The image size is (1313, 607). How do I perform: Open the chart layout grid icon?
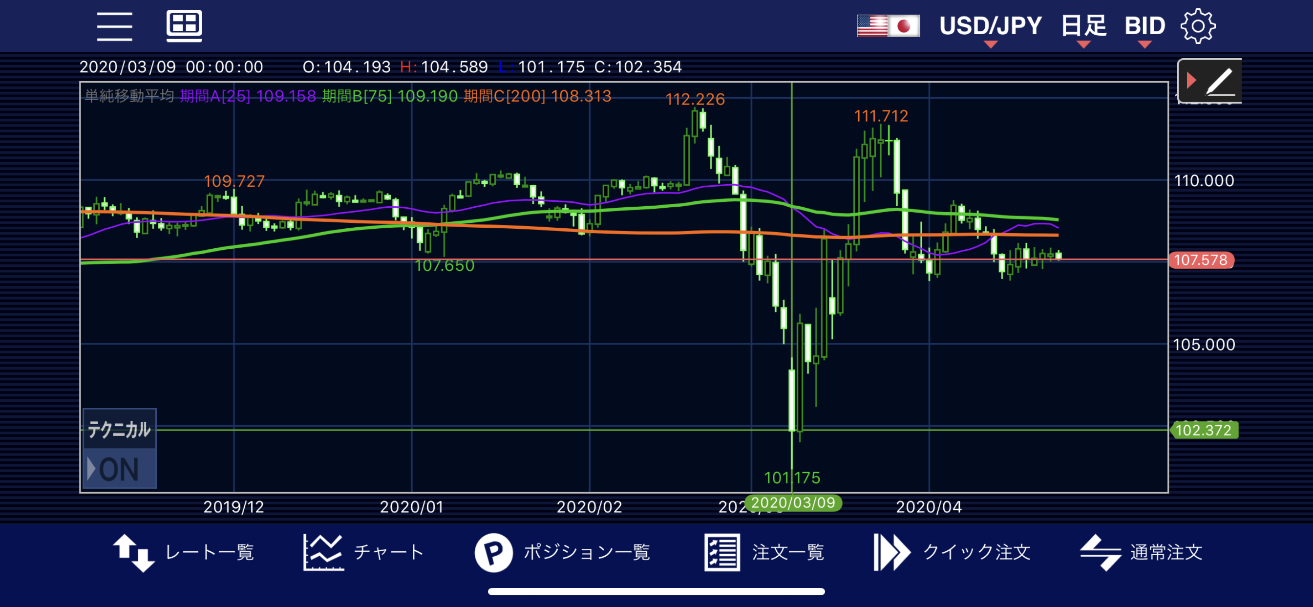(x=184, y=25)
